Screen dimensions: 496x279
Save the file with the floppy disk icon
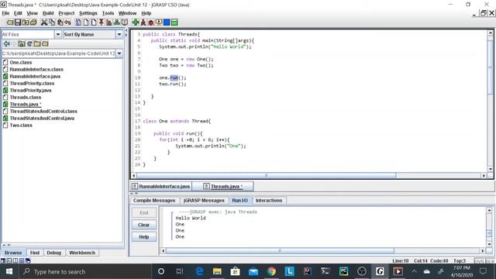point(18,22)
